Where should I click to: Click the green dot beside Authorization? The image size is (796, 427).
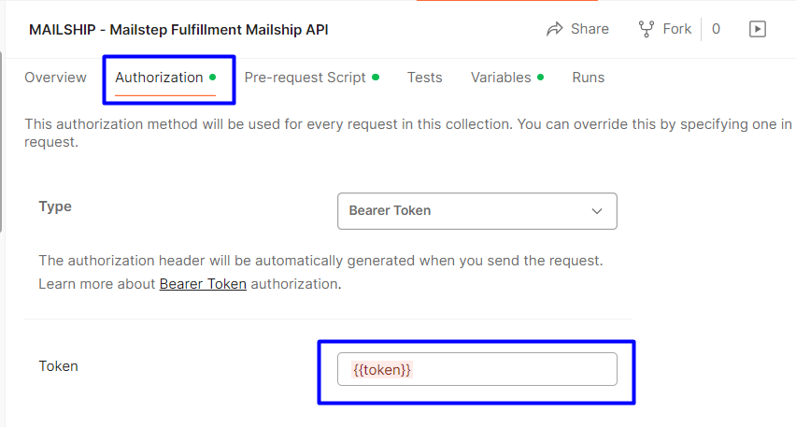point(213,78)
